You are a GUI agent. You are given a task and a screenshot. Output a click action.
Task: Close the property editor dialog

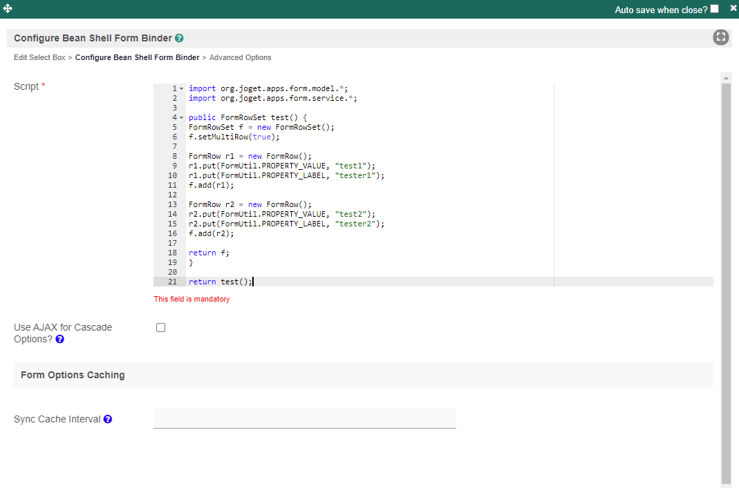tap(733, 8)
